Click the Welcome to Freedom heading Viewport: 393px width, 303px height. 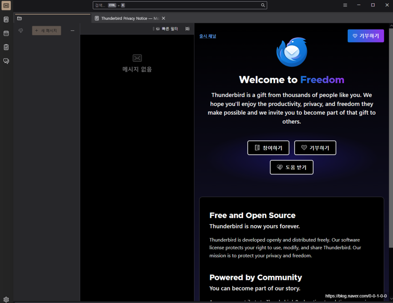(291, 80)
